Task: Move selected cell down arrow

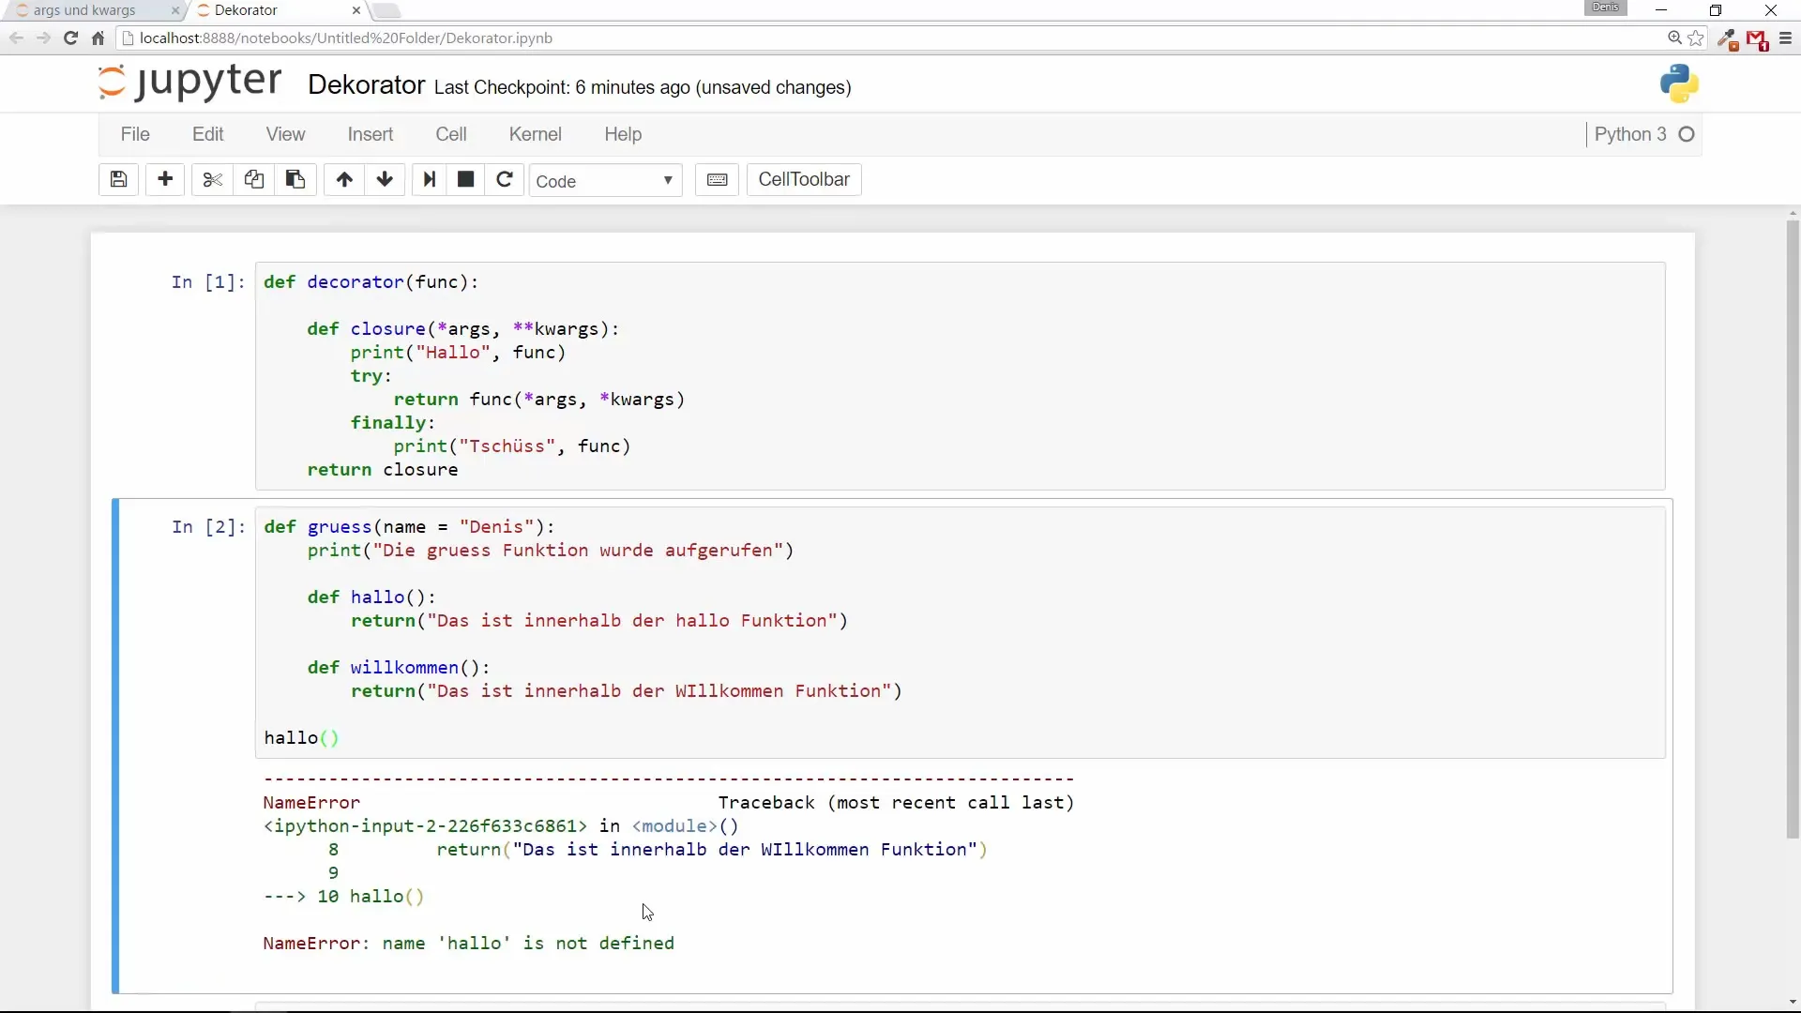Action: pos(385,180)
